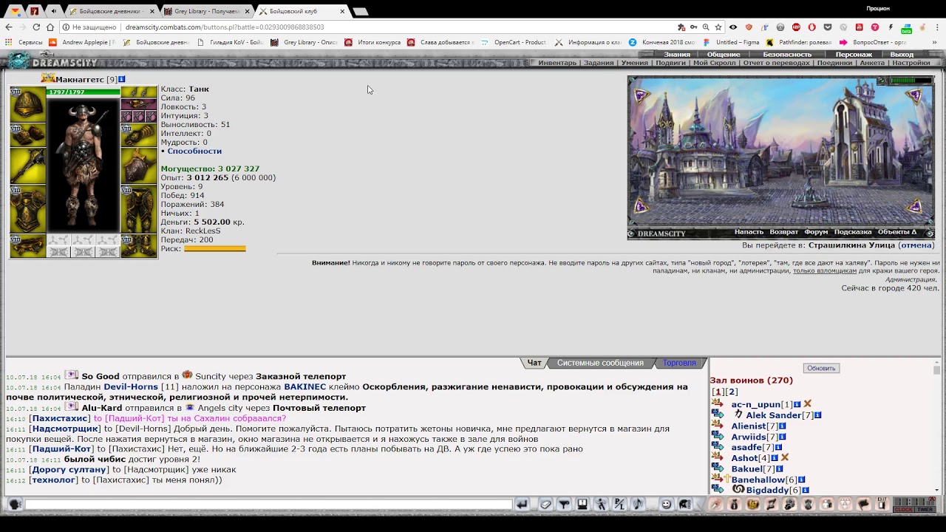
Task: Click the Выход menu item
Action: (902, 55)
